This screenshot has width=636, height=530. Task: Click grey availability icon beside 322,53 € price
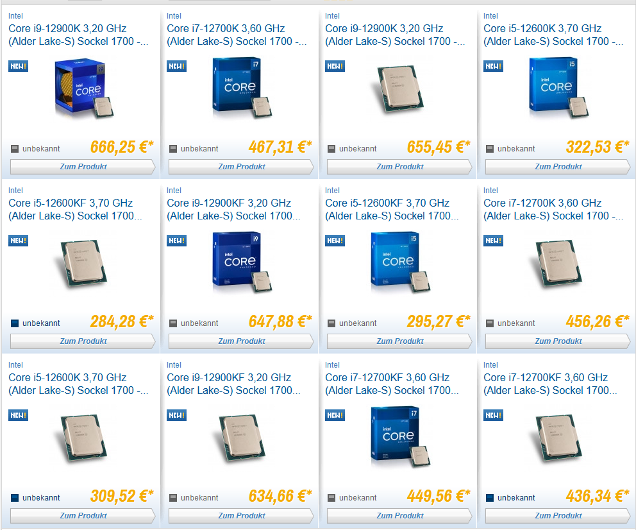coord(490,149)
